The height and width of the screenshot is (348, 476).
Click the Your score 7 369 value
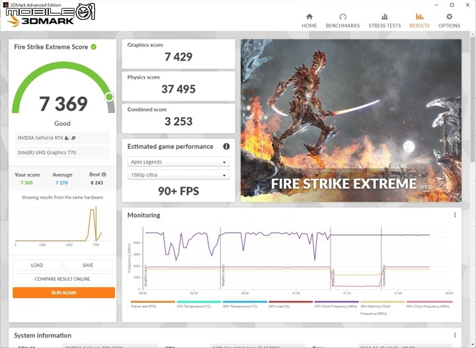[x=26, y=183]
